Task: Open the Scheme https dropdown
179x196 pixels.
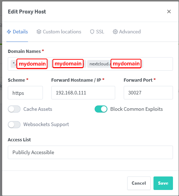Action: pos(25,93)
